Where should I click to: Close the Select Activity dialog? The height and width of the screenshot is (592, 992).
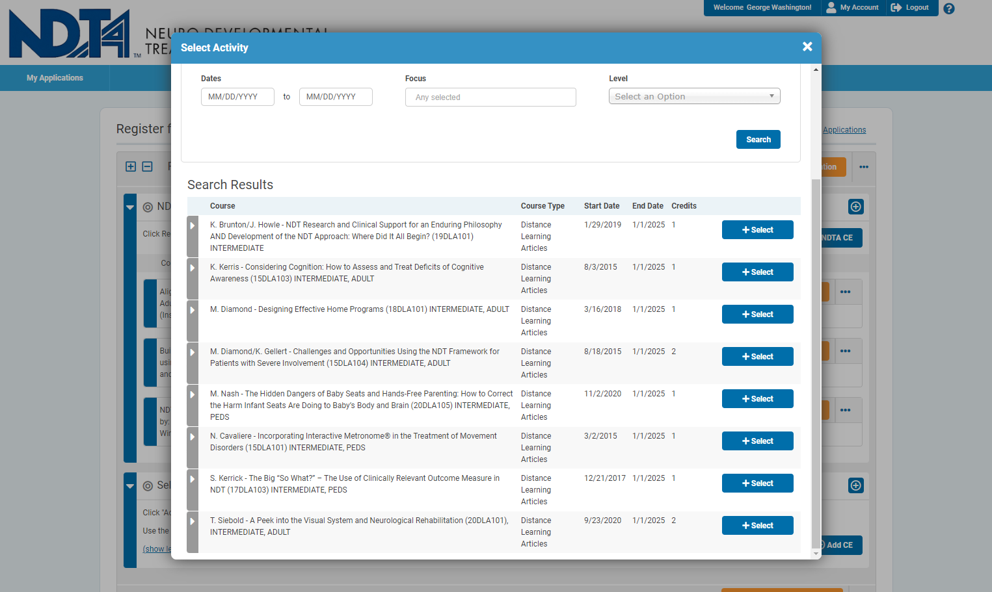click(x=807, y=47)
